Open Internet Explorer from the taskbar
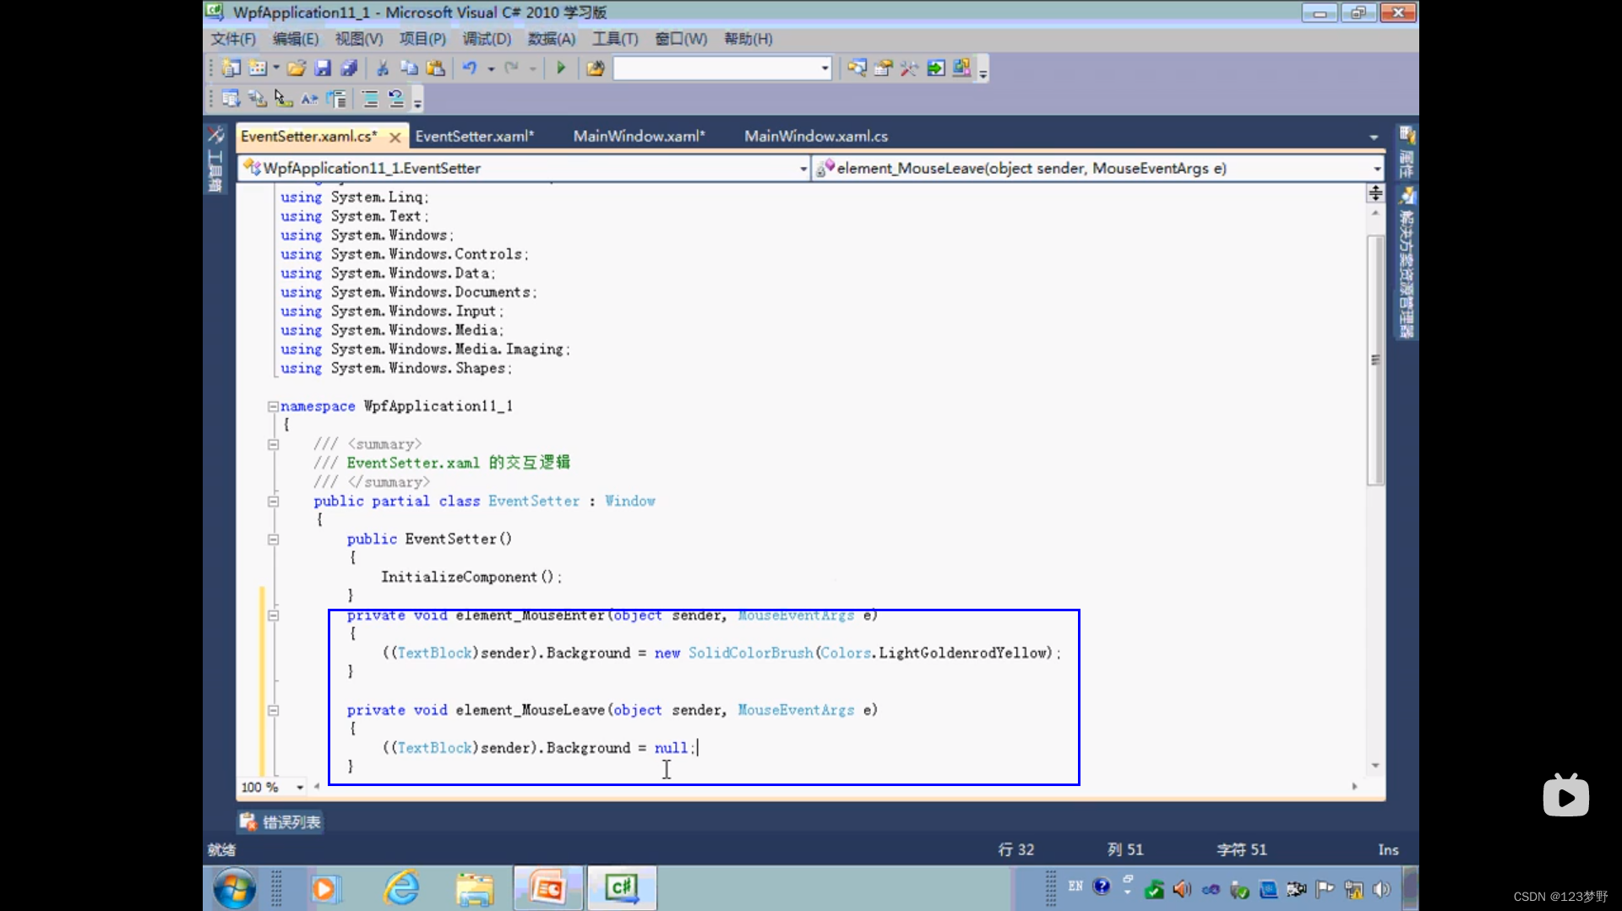The image size is (1622, 911). (x=402, y=888)
